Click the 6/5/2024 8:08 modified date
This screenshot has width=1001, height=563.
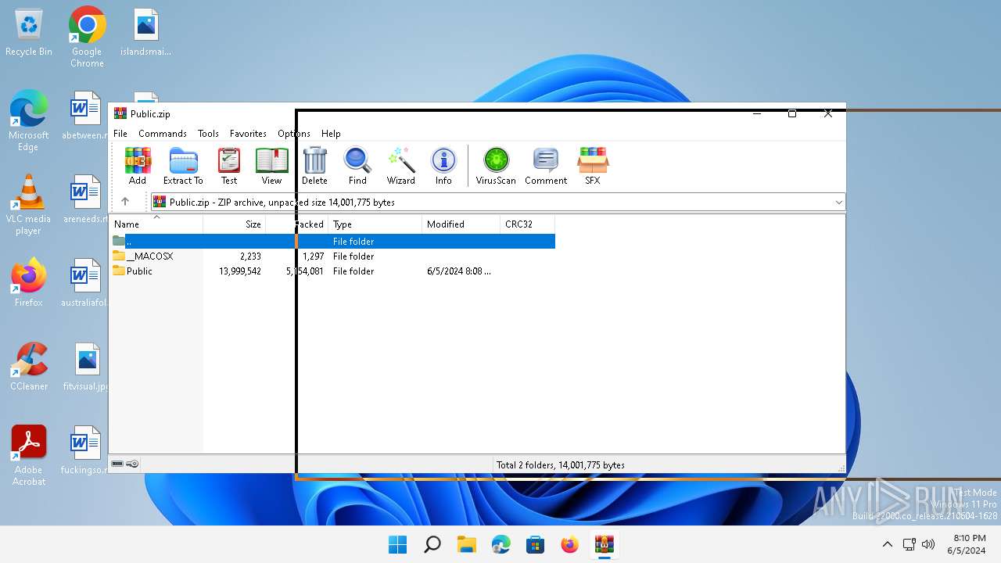click(459, 271)
